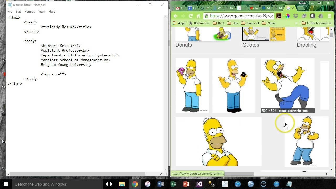Go back in the Chrome browser
Screen dimensions: 336x189
175,16
